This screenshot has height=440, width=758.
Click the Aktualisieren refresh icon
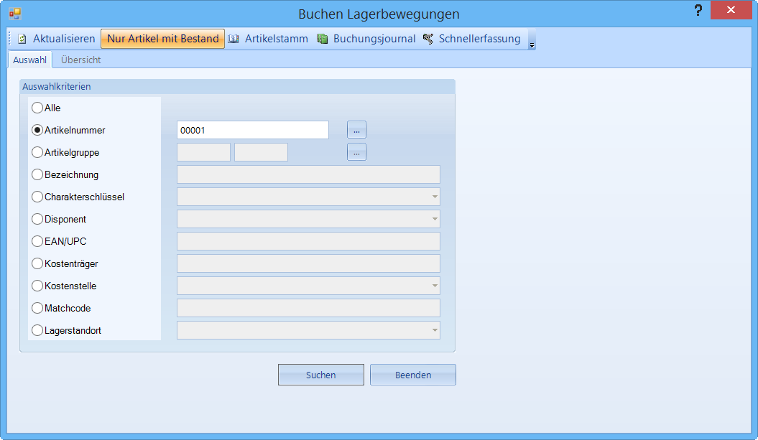coord(22,39)
